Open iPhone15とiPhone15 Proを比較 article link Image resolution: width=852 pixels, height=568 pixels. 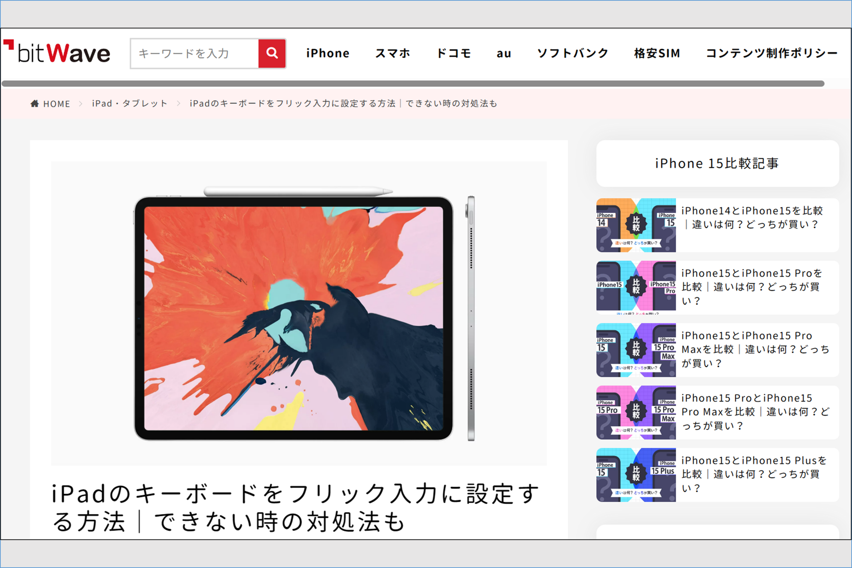click(x=752, y=287)
